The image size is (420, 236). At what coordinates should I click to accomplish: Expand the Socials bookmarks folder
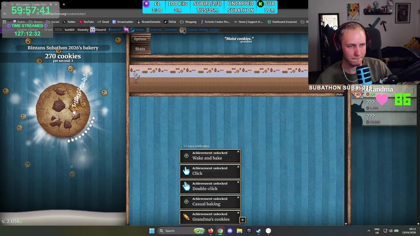click(x=52, y=22)
